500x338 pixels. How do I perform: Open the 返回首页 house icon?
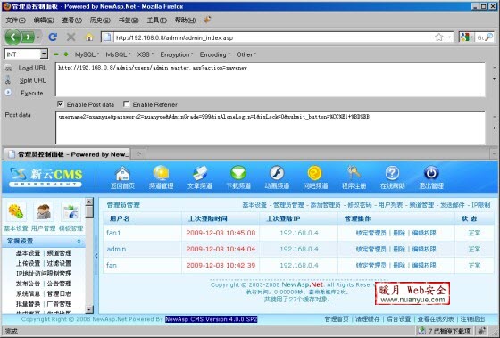point(122,174)
